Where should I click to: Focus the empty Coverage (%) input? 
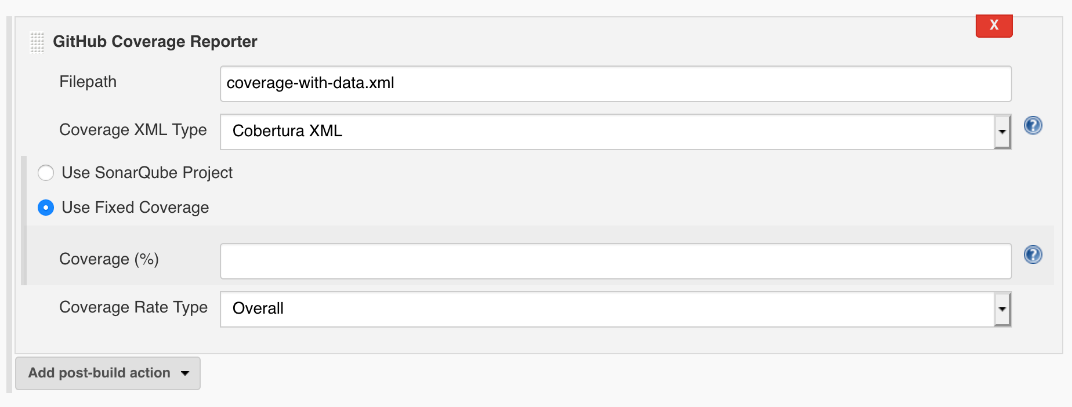(x=580, y=261)
